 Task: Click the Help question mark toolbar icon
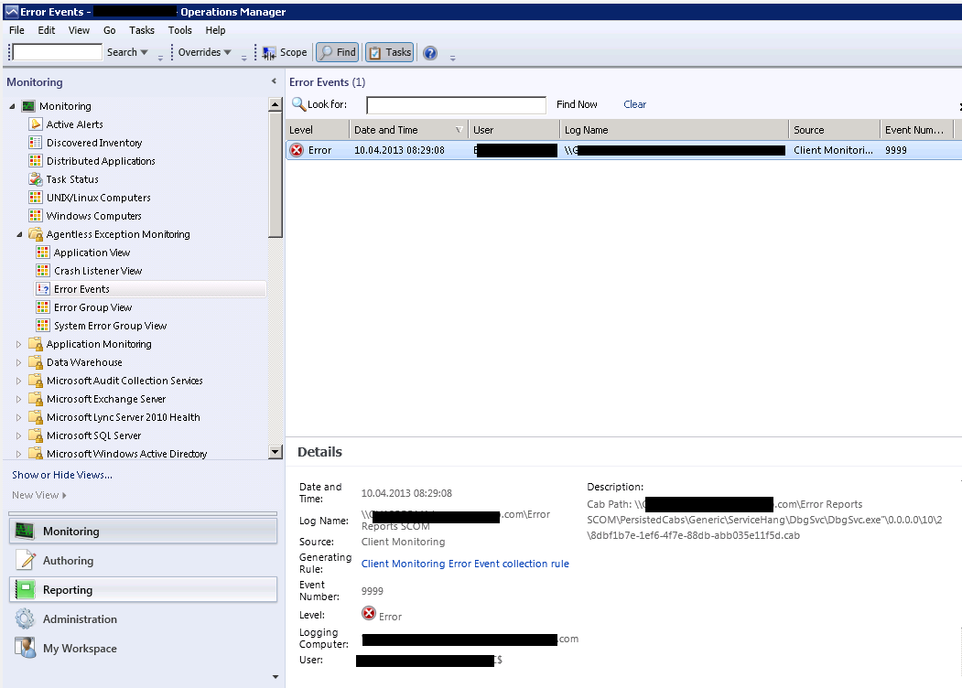pos(430,53)
